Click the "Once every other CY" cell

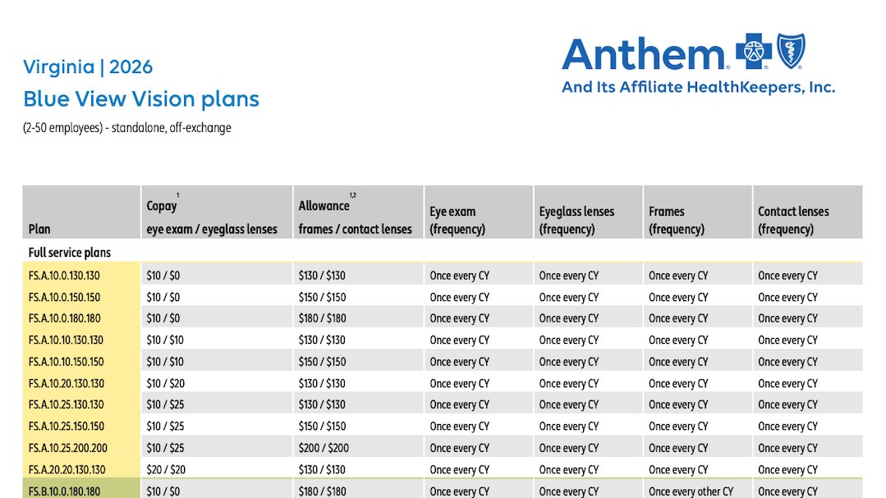pos(691,491)
